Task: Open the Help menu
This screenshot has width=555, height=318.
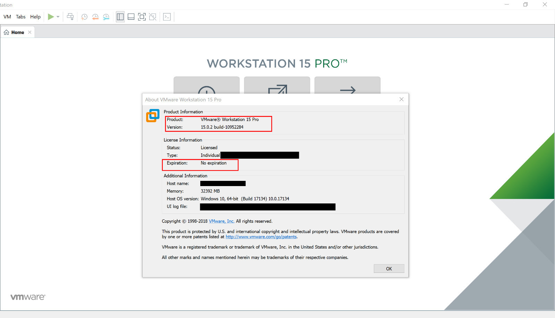Action: pos(35,17)
